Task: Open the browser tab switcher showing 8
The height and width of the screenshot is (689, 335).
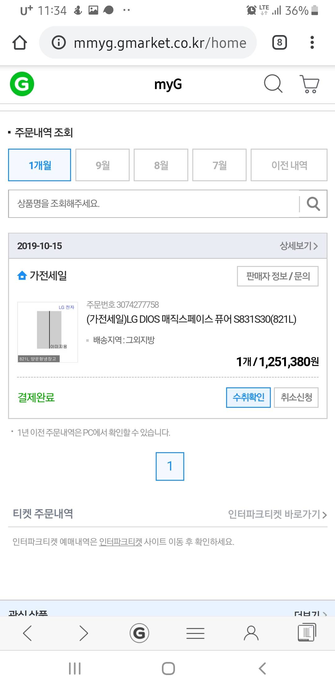Action: click(279, 43)
